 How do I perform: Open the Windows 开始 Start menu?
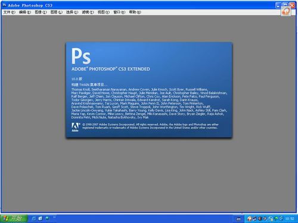(14, 219)
